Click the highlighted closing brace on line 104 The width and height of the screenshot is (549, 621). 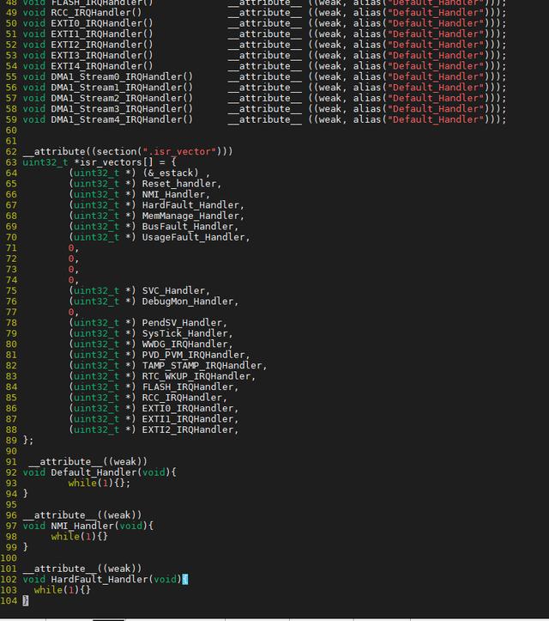(x=26, y=600)
